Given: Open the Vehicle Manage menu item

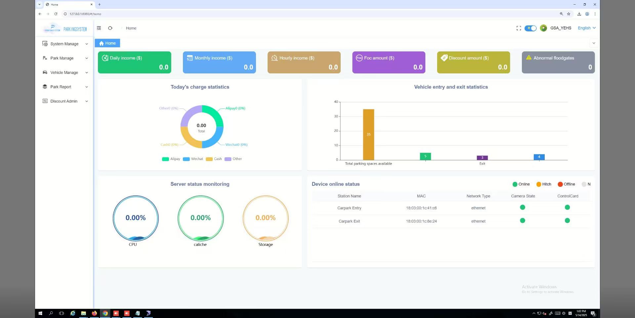Looking at the screenshot, I should pos(65,72).
